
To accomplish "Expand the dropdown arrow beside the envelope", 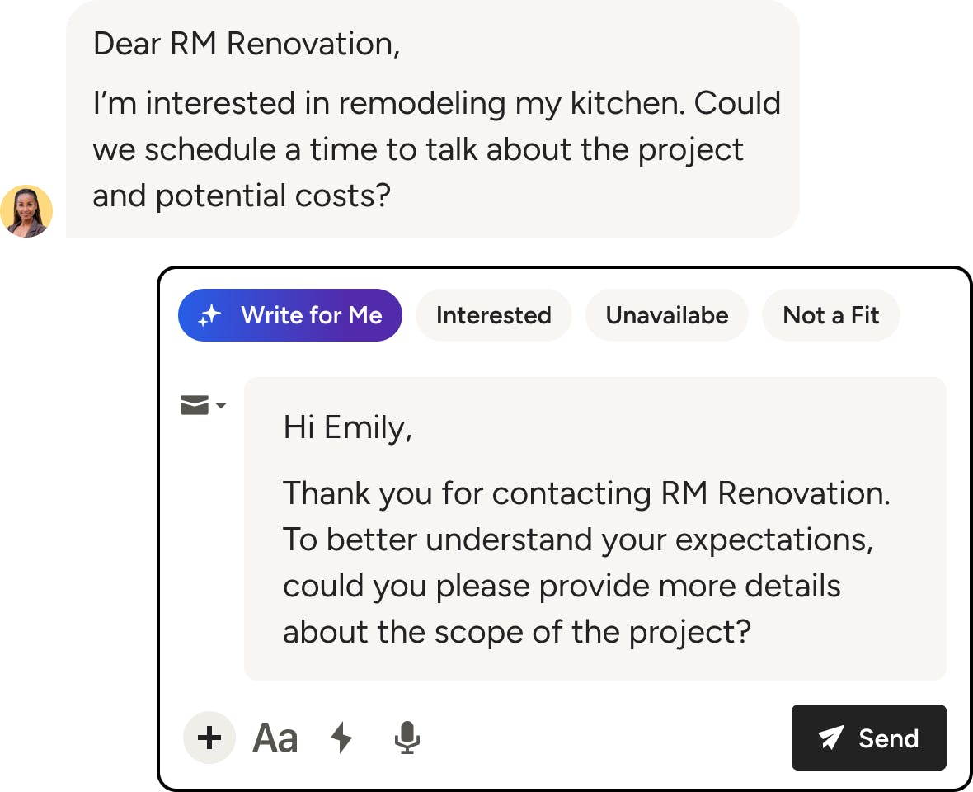I will tap(221, 405).
